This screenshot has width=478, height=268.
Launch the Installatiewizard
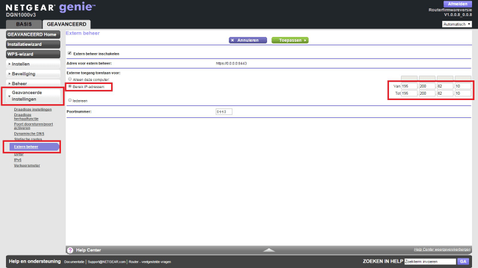[33, 44]
